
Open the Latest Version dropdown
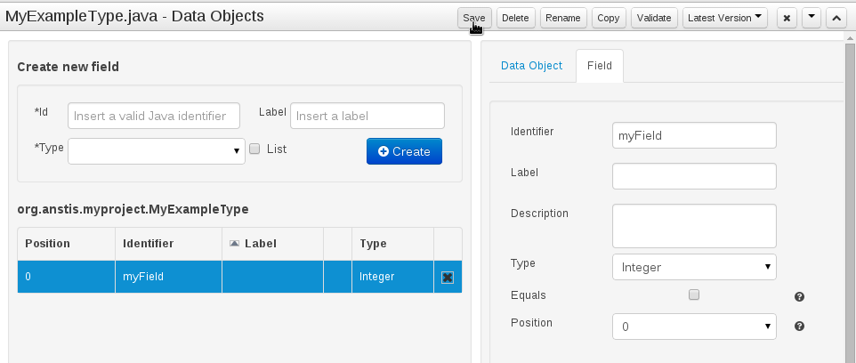[x=726, y=18]
